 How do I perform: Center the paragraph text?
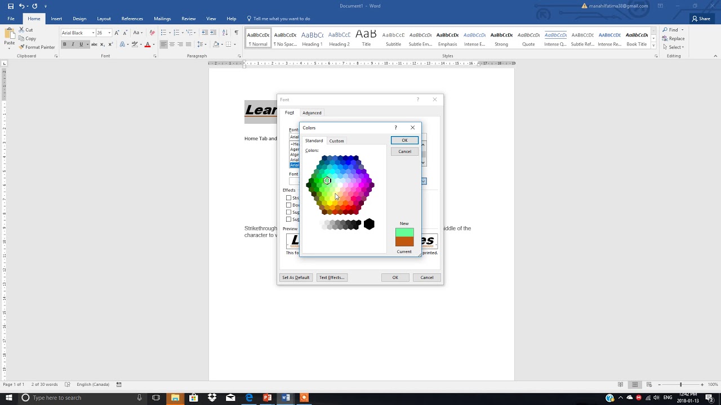point(172,44)
